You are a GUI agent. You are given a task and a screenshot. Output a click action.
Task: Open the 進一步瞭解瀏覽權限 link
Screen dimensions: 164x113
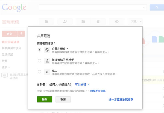pos(121,100)
